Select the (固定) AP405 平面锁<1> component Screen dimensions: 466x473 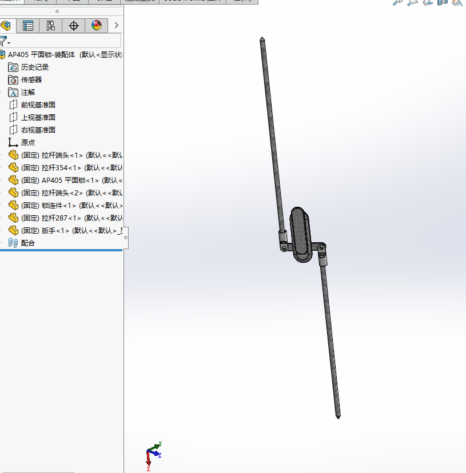(x=71, y=181)
